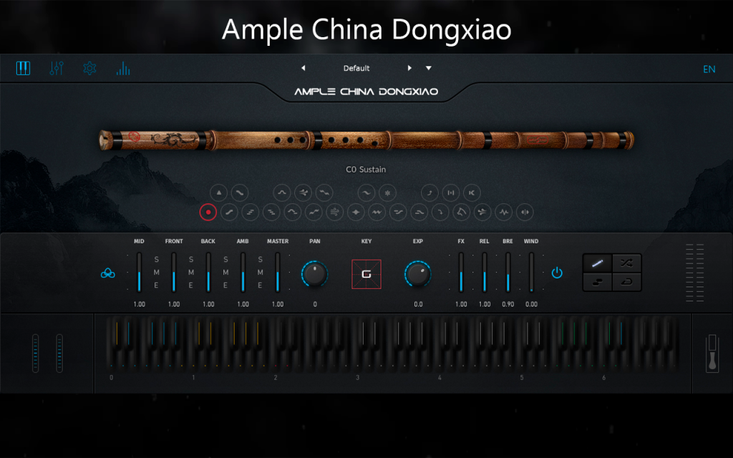Toggle the legato line mode button
The width and height of the screenshot is (733, 458).
(598, 263)
